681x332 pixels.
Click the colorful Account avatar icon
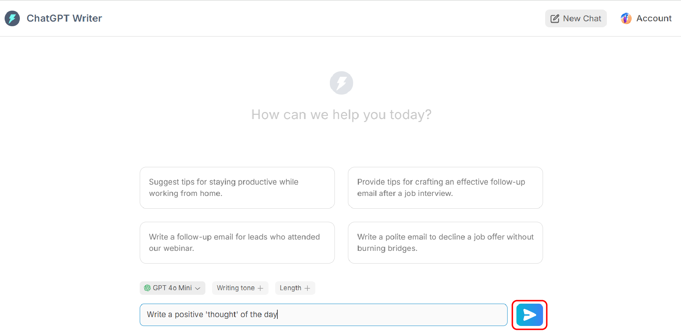pyautogui.click(x=626, y=18)
